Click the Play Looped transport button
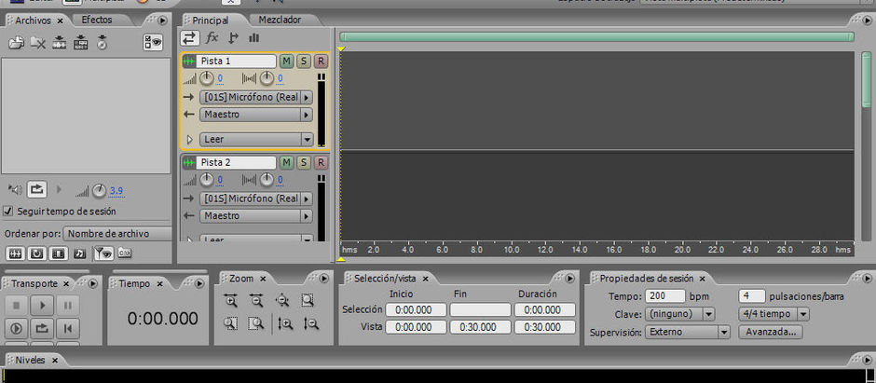The width and height of the screenshot is (876, 383). click(x=42, y=329)
